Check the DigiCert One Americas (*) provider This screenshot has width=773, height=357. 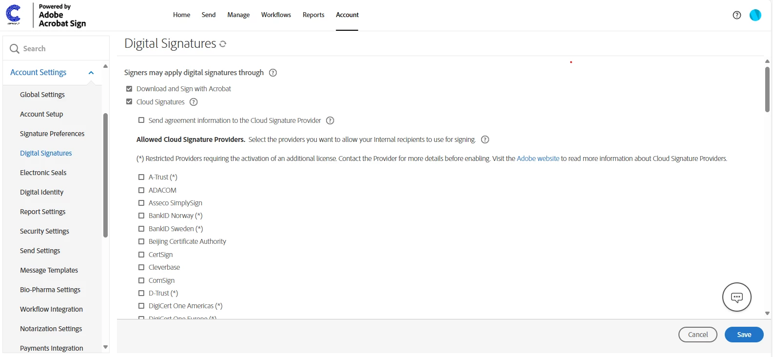point(141,306)
